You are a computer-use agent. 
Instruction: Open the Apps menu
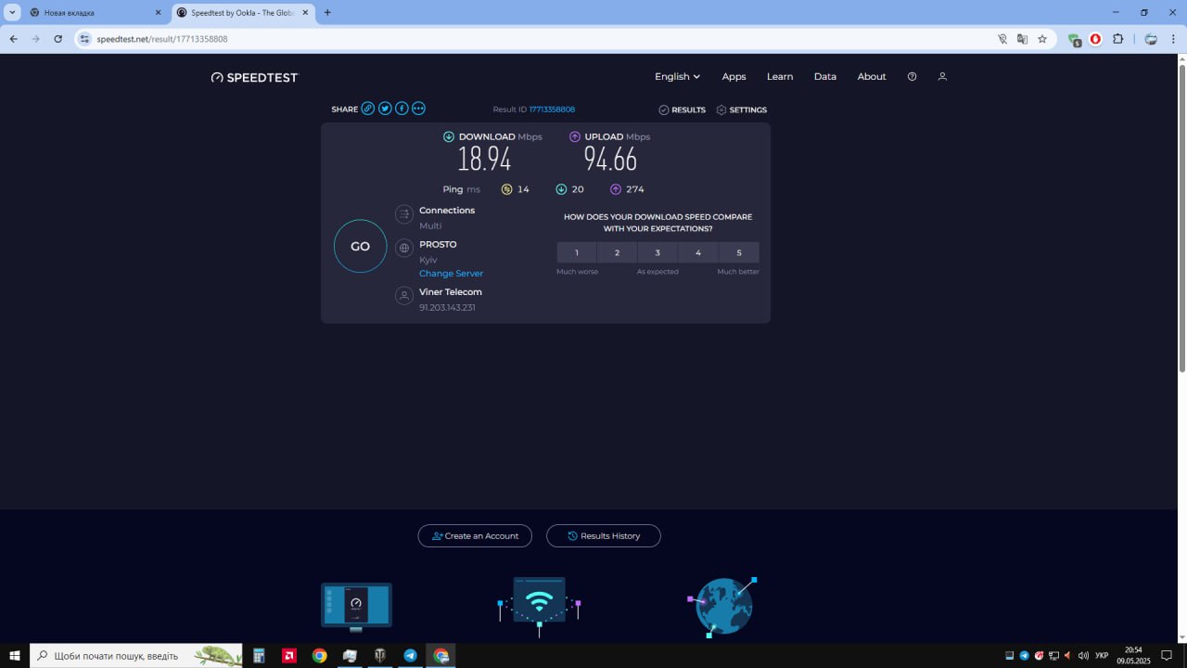pos(734,77)
